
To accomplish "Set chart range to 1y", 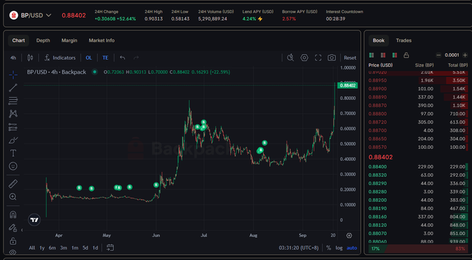I will click(x=42, y=248).
